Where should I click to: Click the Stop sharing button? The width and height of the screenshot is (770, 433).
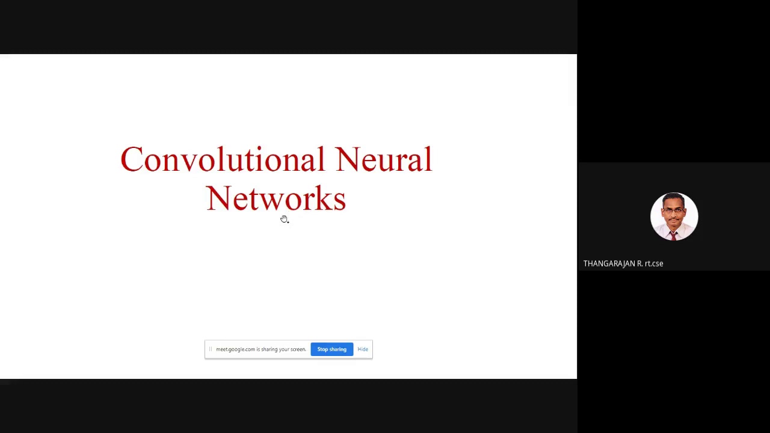[x=331, y=349]
